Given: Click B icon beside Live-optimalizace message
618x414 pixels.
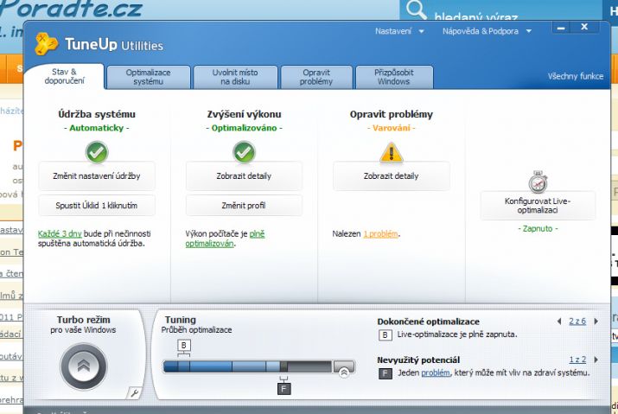Looking at the screenshot, I should coord(385,335).
